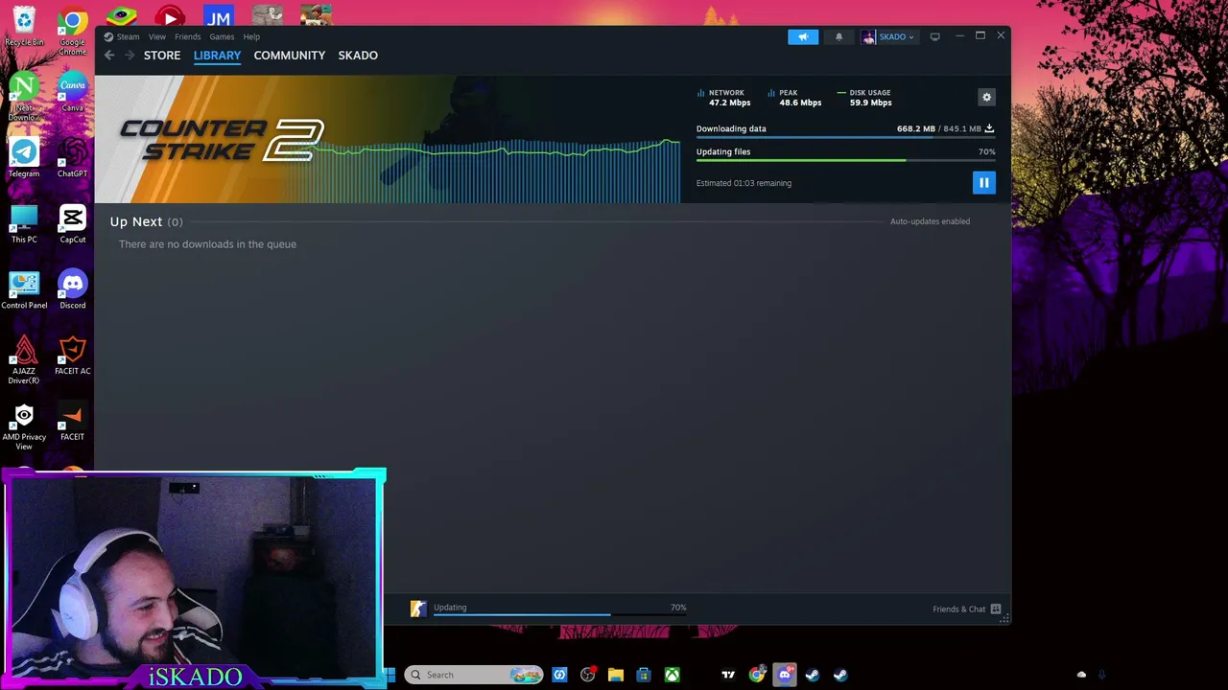
Task: Click the DISK USAGE 59.9 Mbps stat
Action: tap(865, 98)
